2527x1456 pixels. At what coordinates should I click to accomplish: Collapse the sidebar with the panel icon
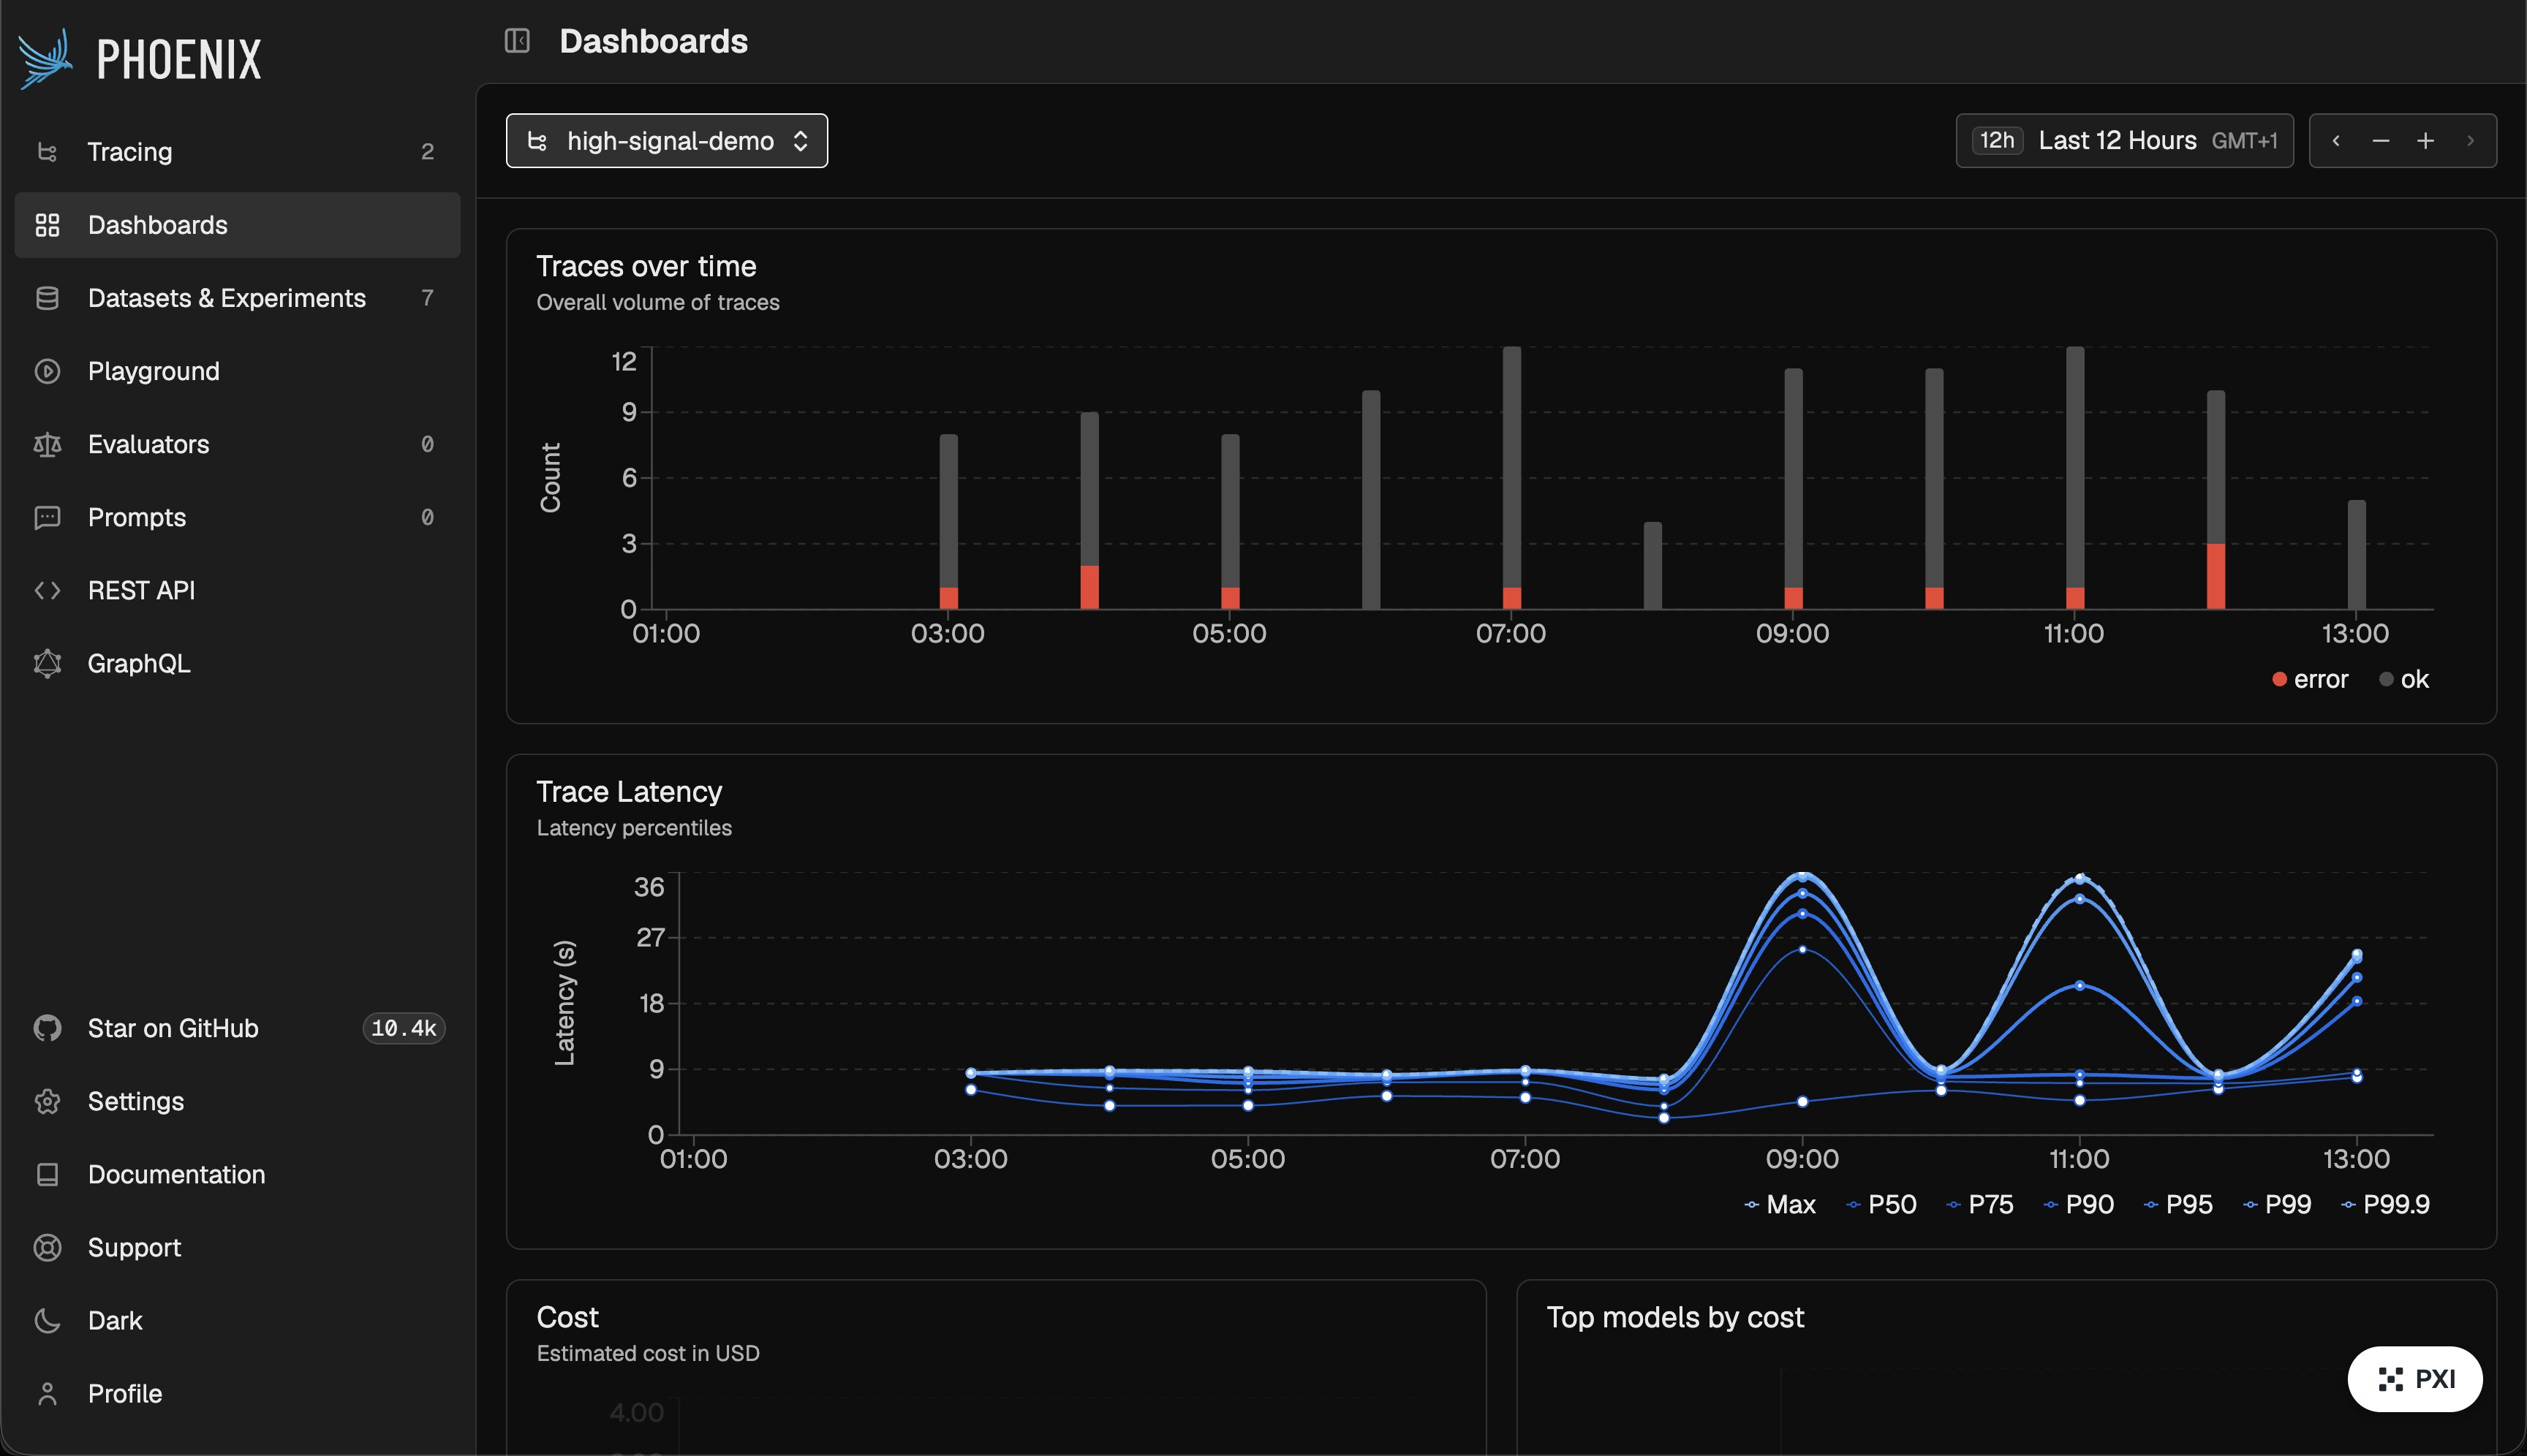pos(517,41)
